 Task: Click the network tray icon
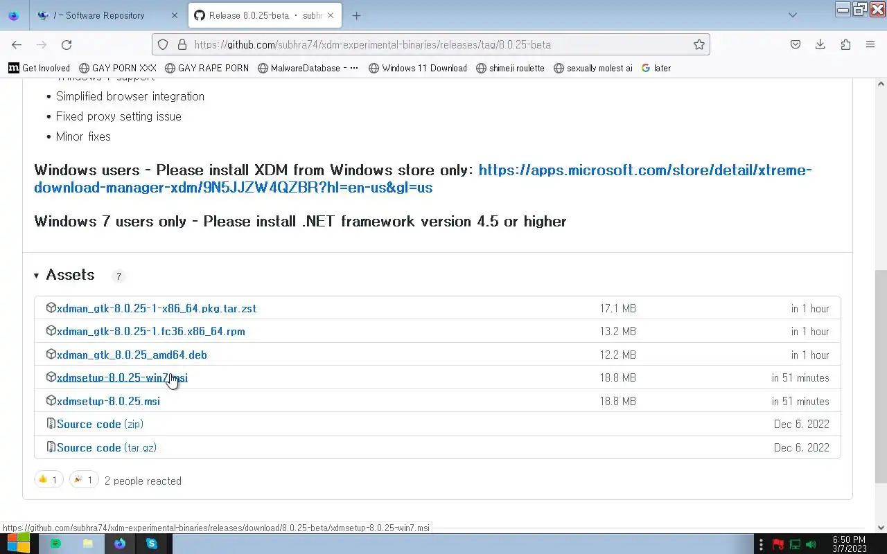point(795,544)
